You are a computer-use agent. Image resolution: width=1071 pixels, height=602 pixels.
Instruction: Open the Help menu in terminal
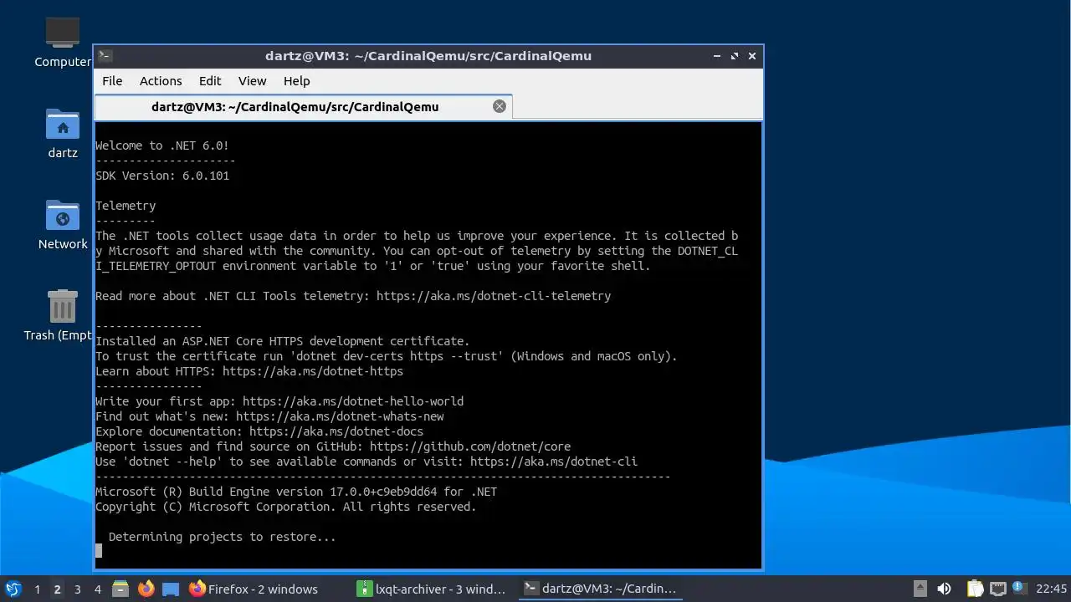(296, 81)
